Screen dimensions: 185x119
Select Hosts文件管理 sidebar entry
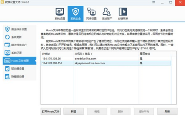pos(20,61)
